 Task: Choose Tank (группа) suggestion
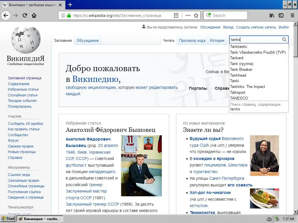259,64
